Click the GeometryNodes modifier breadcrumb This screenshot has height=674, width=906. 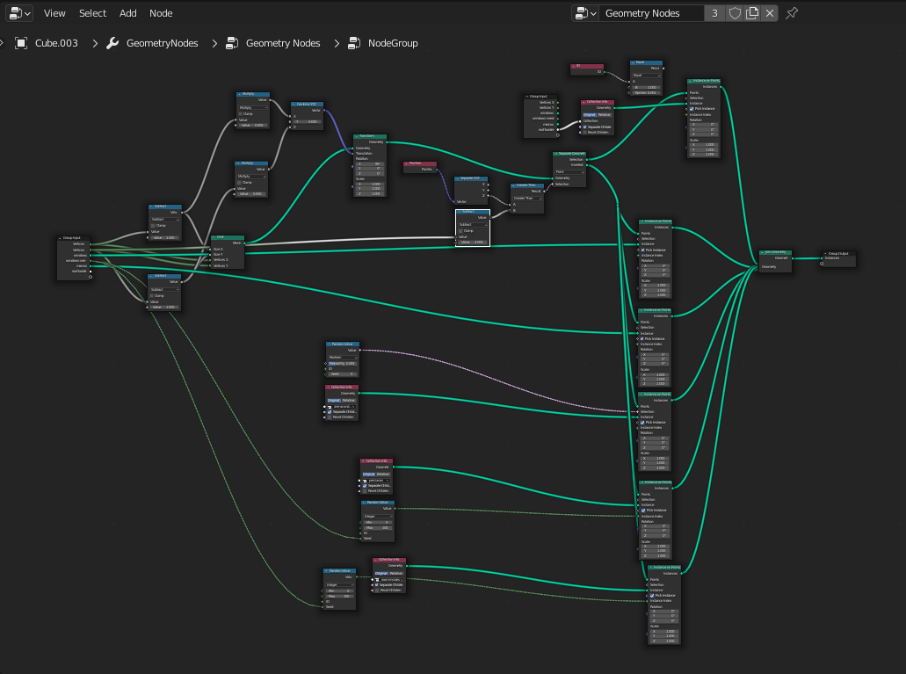click(162, 43)
